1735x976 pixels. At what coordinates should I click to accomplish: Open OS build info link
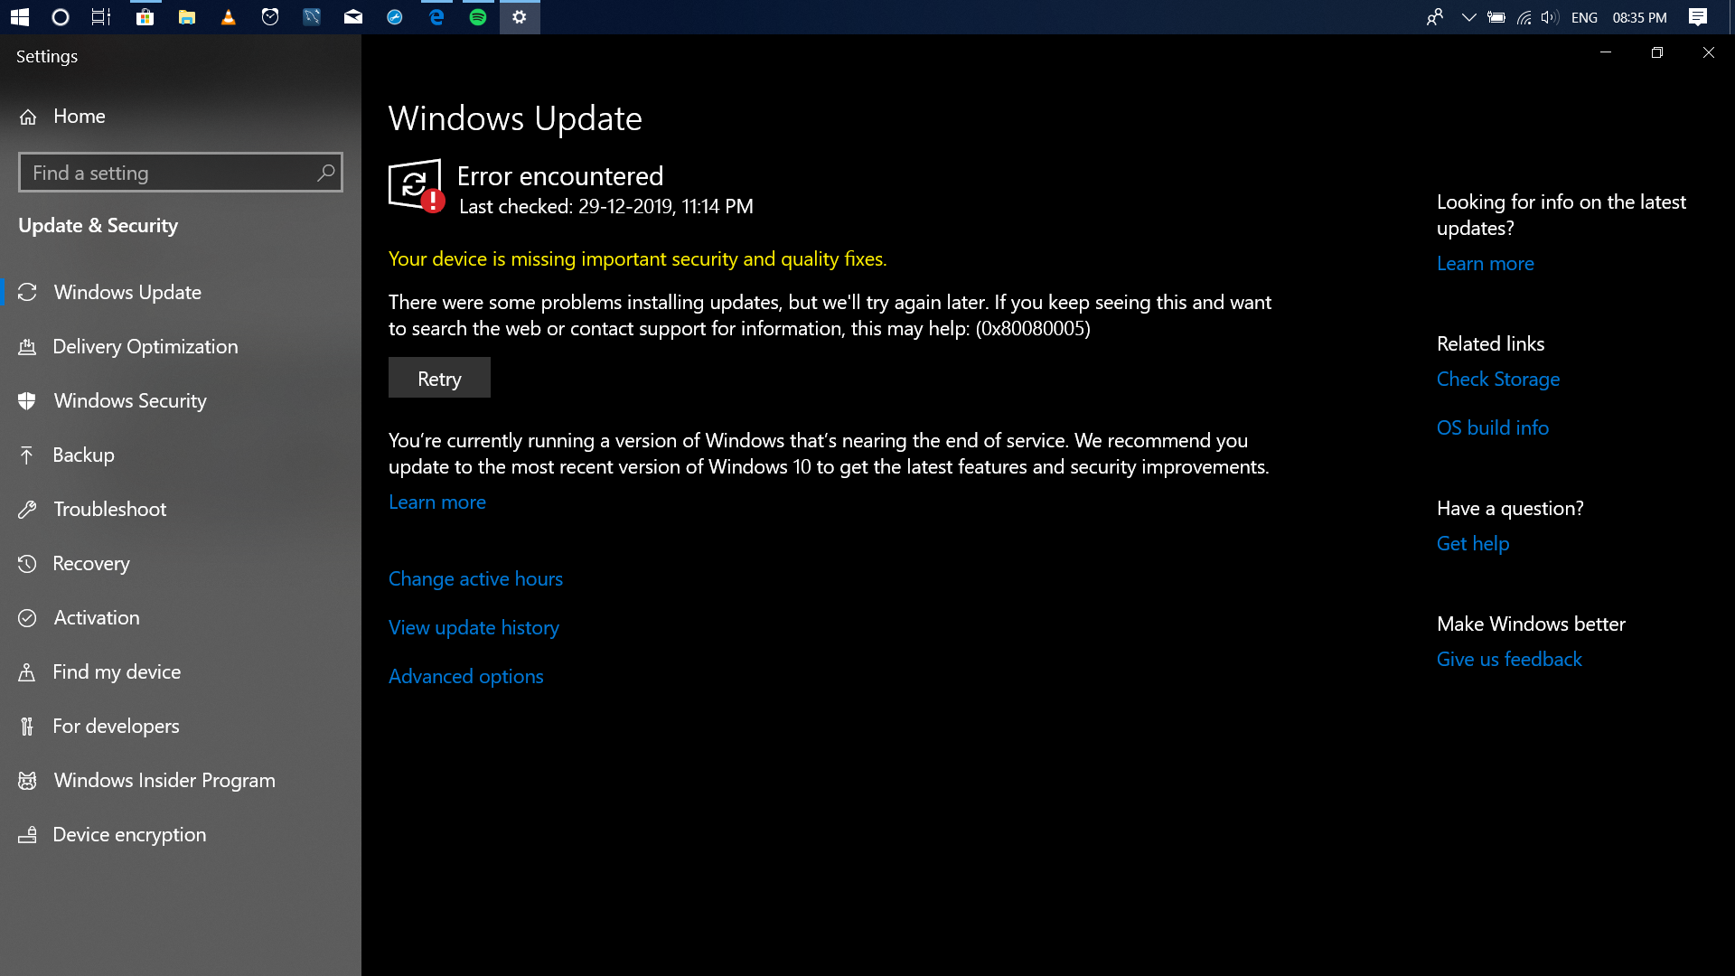[x=1493, y=428]
